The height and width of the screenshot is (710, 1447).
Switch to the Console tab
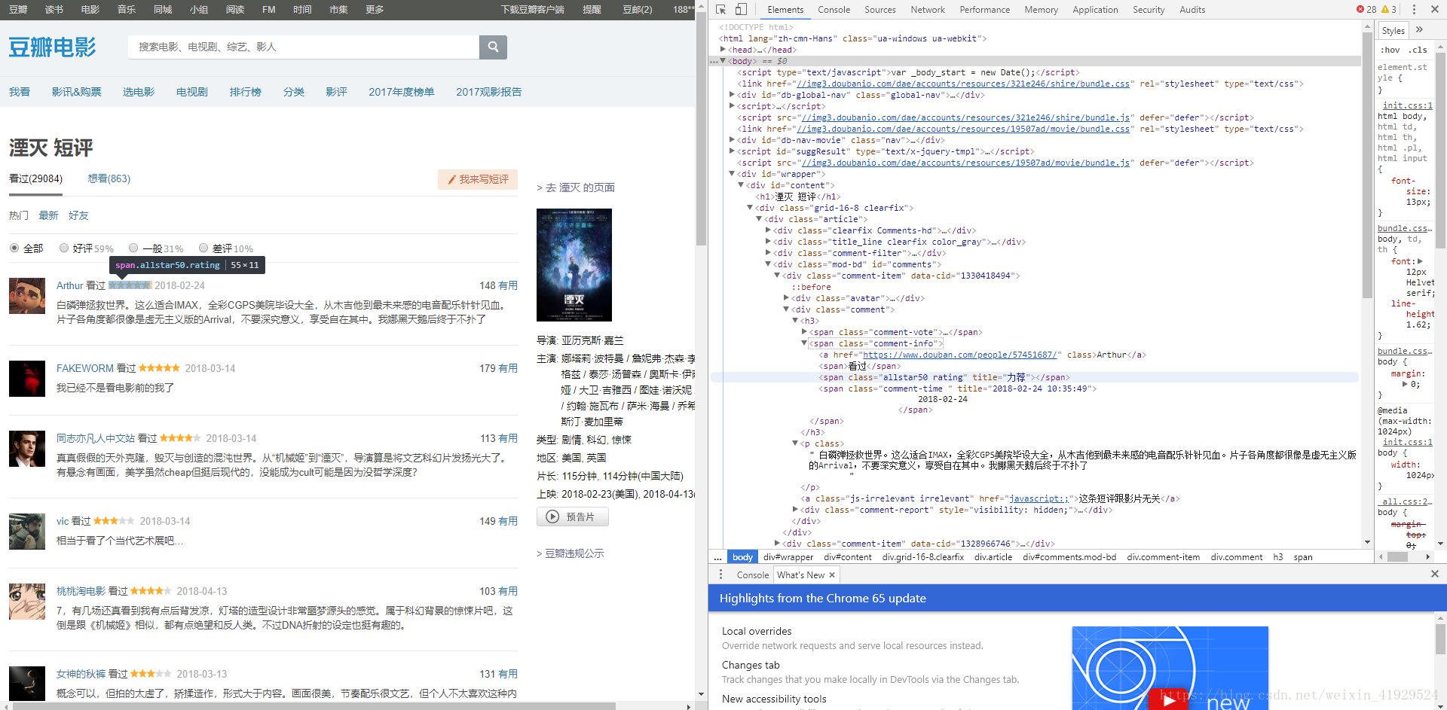[834, 10]
